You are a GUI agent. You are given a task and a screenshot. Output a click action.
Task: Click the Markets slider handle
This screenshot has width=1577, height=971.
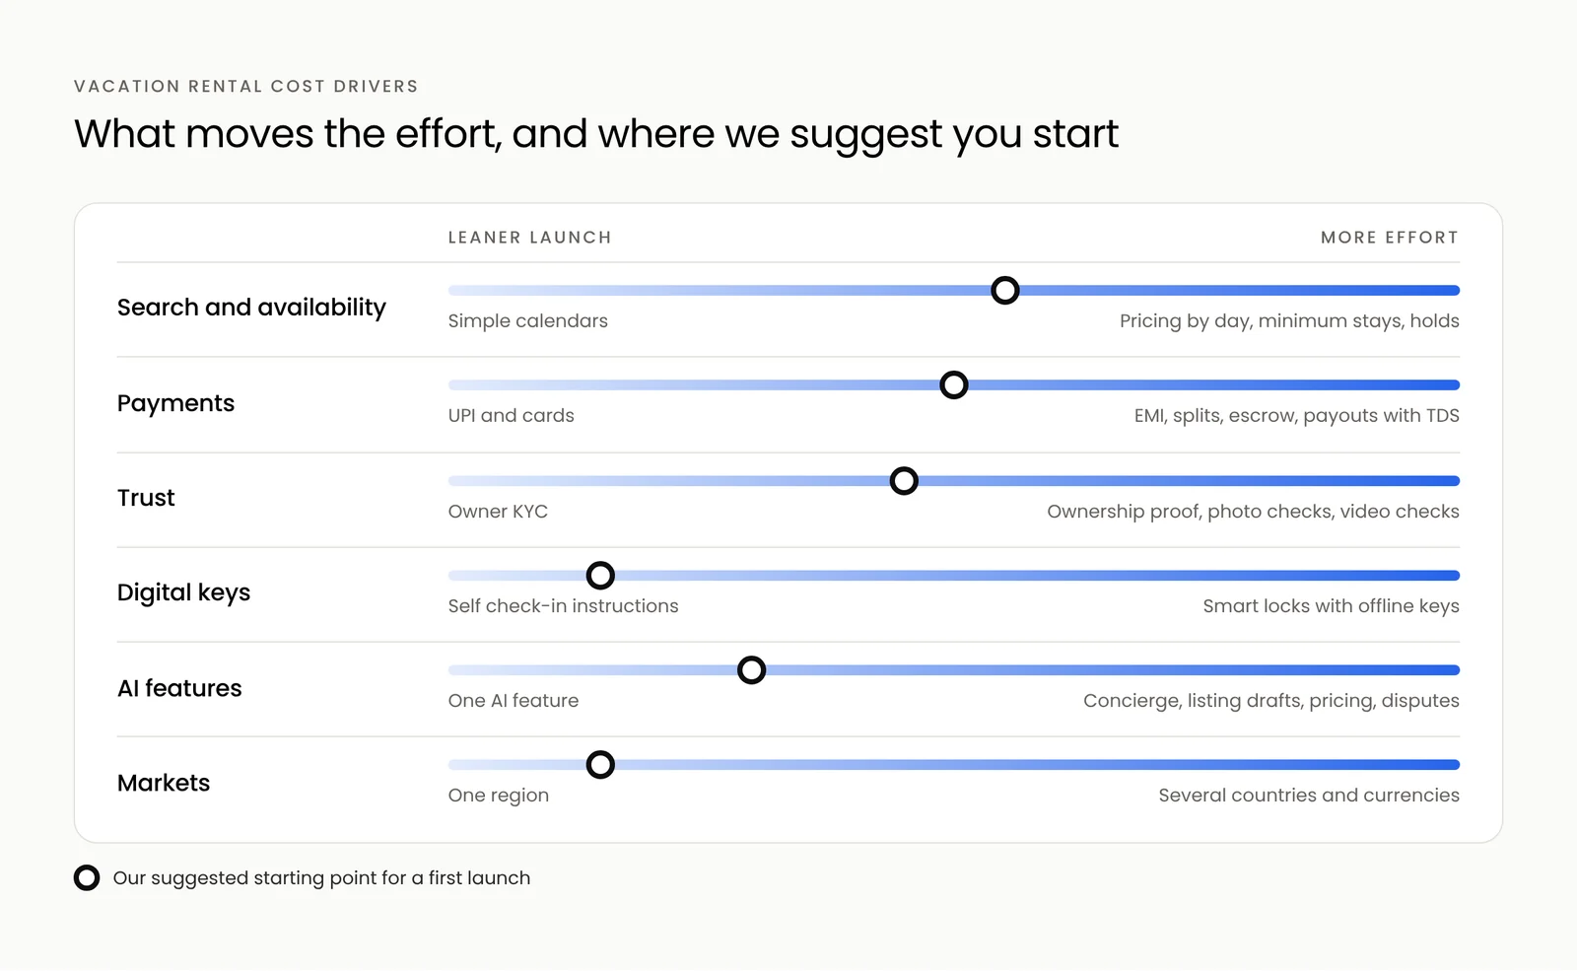600,765
